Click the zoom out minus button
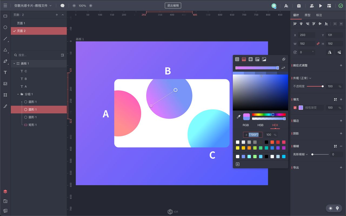 (x=74, y=6)
